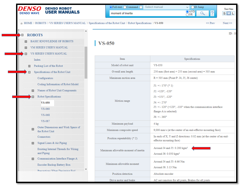Expand Packing List of the Robot

point(29,66)
